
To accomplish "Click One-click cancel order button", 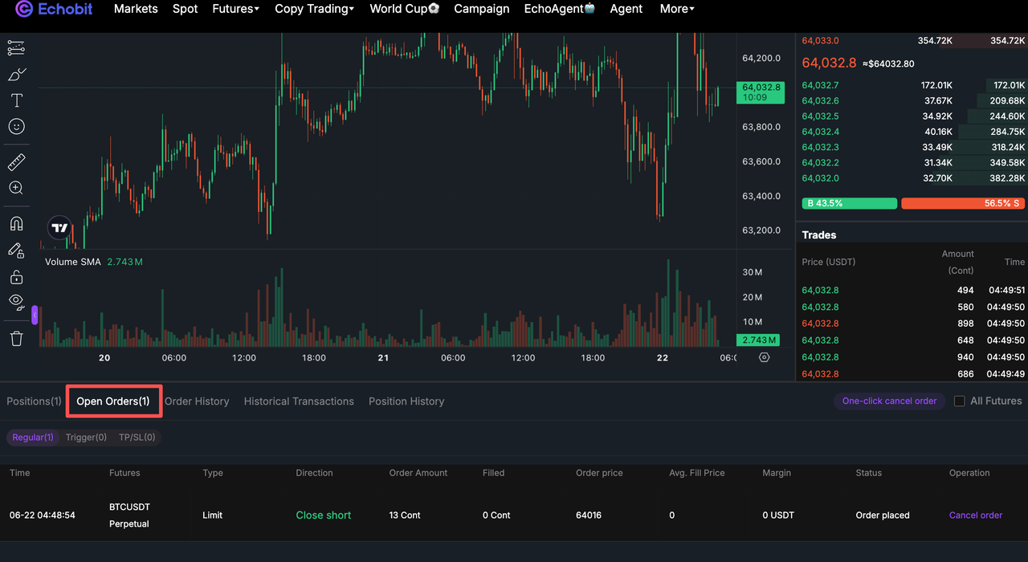I will pyautogui.click(x=889, y=401).
